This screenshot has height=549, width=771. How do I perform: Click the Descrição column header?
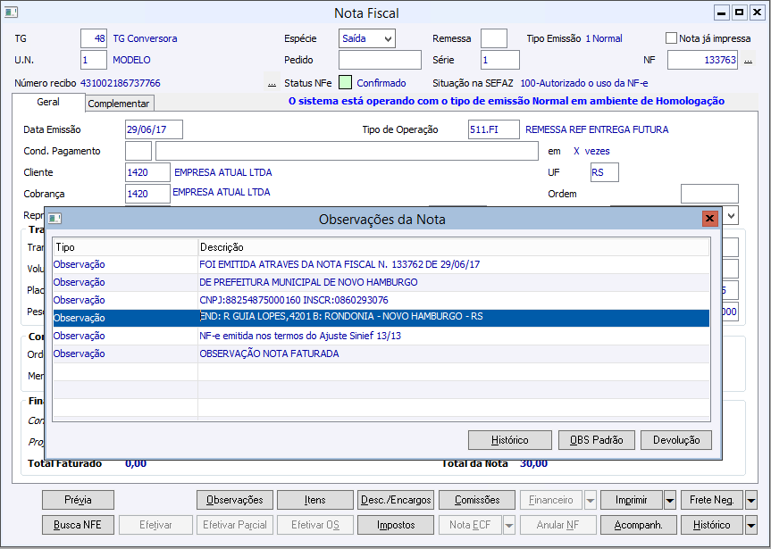453,247
